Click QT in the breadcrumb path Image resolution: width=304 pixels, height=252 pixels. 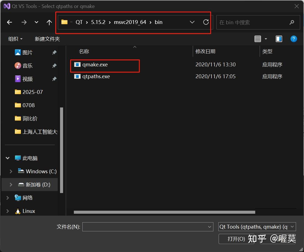coord(79,22)
